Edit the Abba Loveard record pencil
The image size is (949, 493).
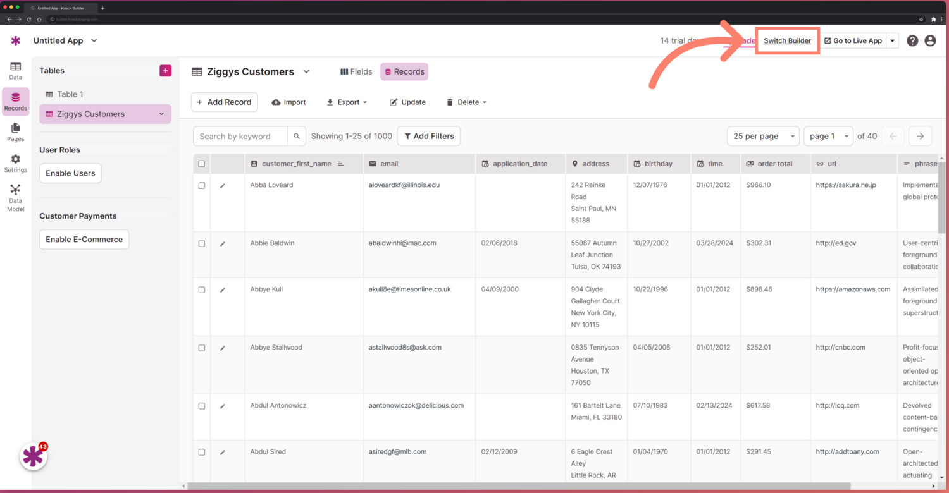tap(223, 186)
